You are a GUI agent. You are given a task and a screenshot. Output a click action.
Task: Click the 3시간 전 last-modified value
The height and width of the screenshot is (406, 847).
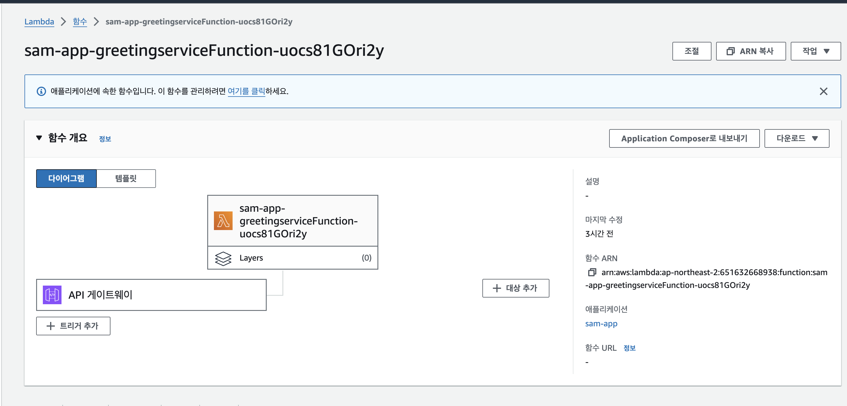click(x=599, y=234)
